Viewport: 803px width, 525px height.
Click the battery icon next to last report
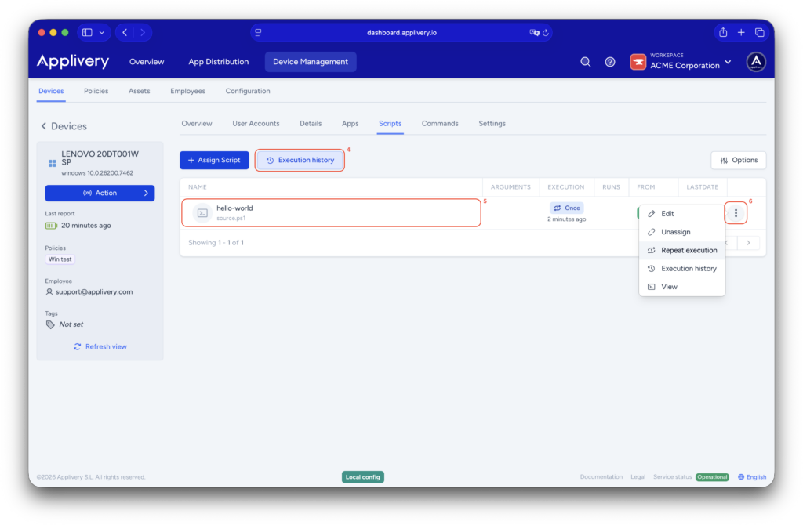coord(49,225)
